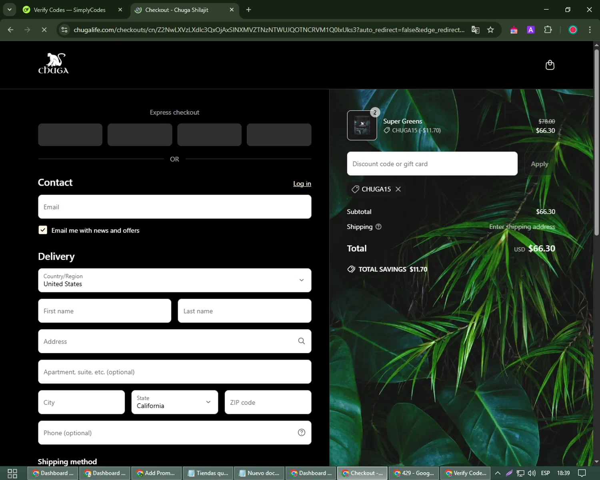Open the Country/Region dropdown

click(174, 280)
